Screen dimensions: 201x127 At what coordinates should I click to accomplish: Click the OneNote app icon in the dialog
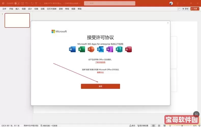pyautogui.click(x=110, y=49)
